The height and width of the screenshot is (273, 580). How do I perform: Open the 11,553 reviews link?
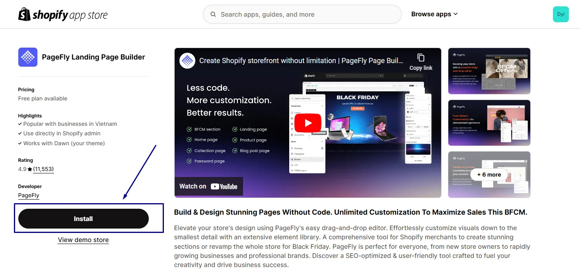[43, 169]
